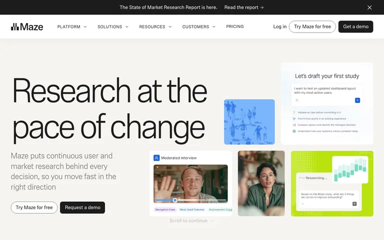Click the cursor icon beside Find friction points
Screen dimensions: 384x240
pyautogui.click(x=294, y=119)
